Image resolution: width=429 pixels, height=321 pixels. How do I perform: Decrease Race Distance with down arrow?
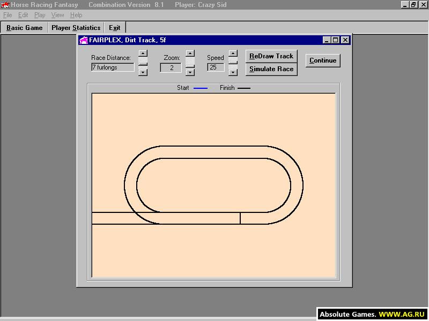click(143, 72)
